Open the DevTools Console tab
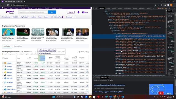176x99 pixels. coord(108,8)
